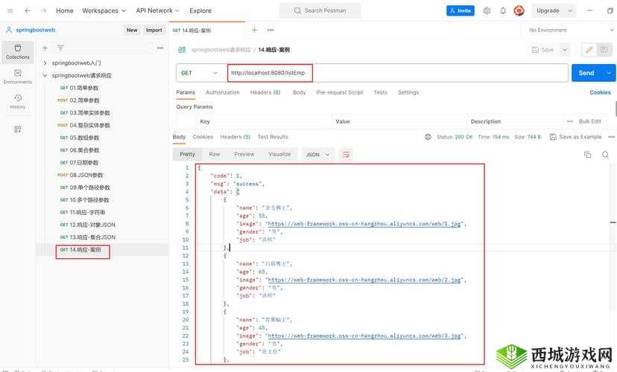Open the JSON format dropdown
Screen dimensions: 617x372
pos(318,154)
